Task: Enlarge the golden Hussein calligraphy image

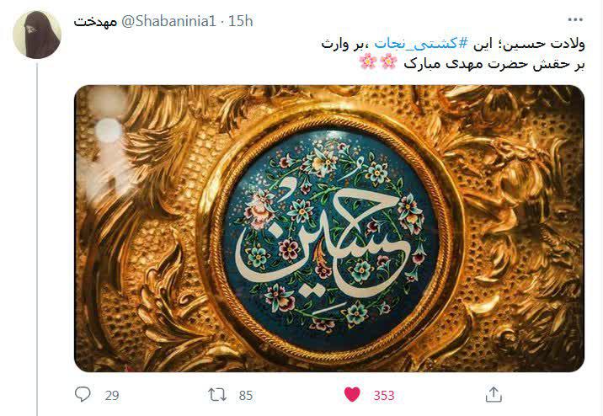Action: (x=329, y=228)
